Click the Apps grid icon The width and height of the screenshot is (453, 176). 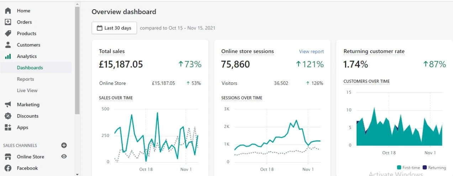pos(8,127)
